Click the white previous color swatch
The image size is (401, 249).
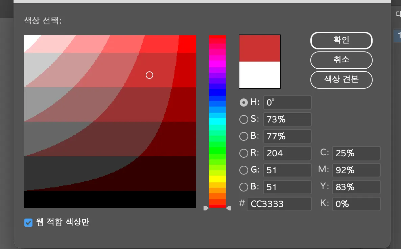pyautogui.click(x=259, y=74)
